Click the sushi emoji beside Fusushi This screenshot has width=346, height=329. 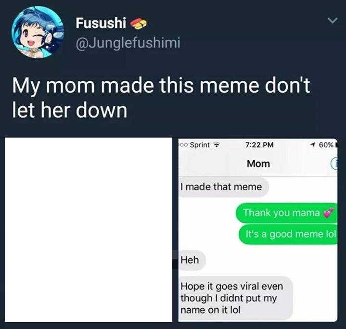(139, 24)
